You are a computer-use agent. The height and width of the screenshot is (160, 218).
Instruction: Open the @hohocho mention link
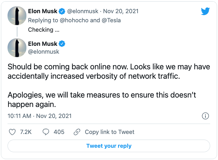(x=74, y=20)
